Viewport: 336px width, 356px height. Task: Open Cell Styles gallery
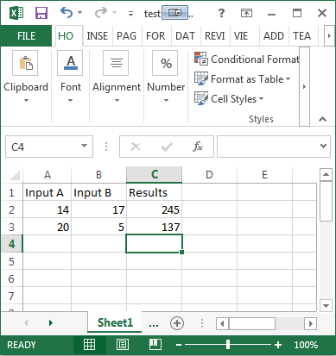[229, 99]
